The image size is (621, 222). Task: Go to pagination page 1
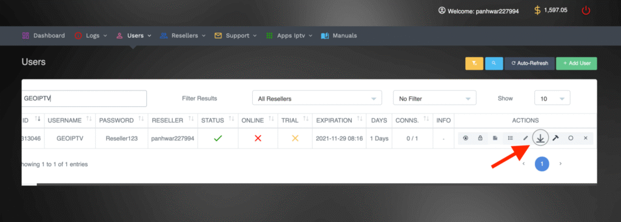pyautogui.click(x=542, y=163)
